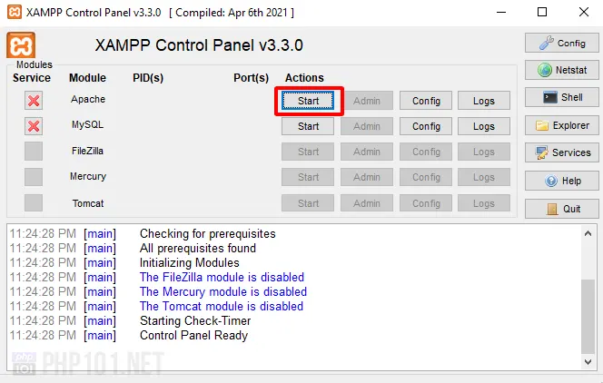Quit the XAMPP Control Panel
The width and height of the screenshot is (603, 383).
tap(562, 208)
